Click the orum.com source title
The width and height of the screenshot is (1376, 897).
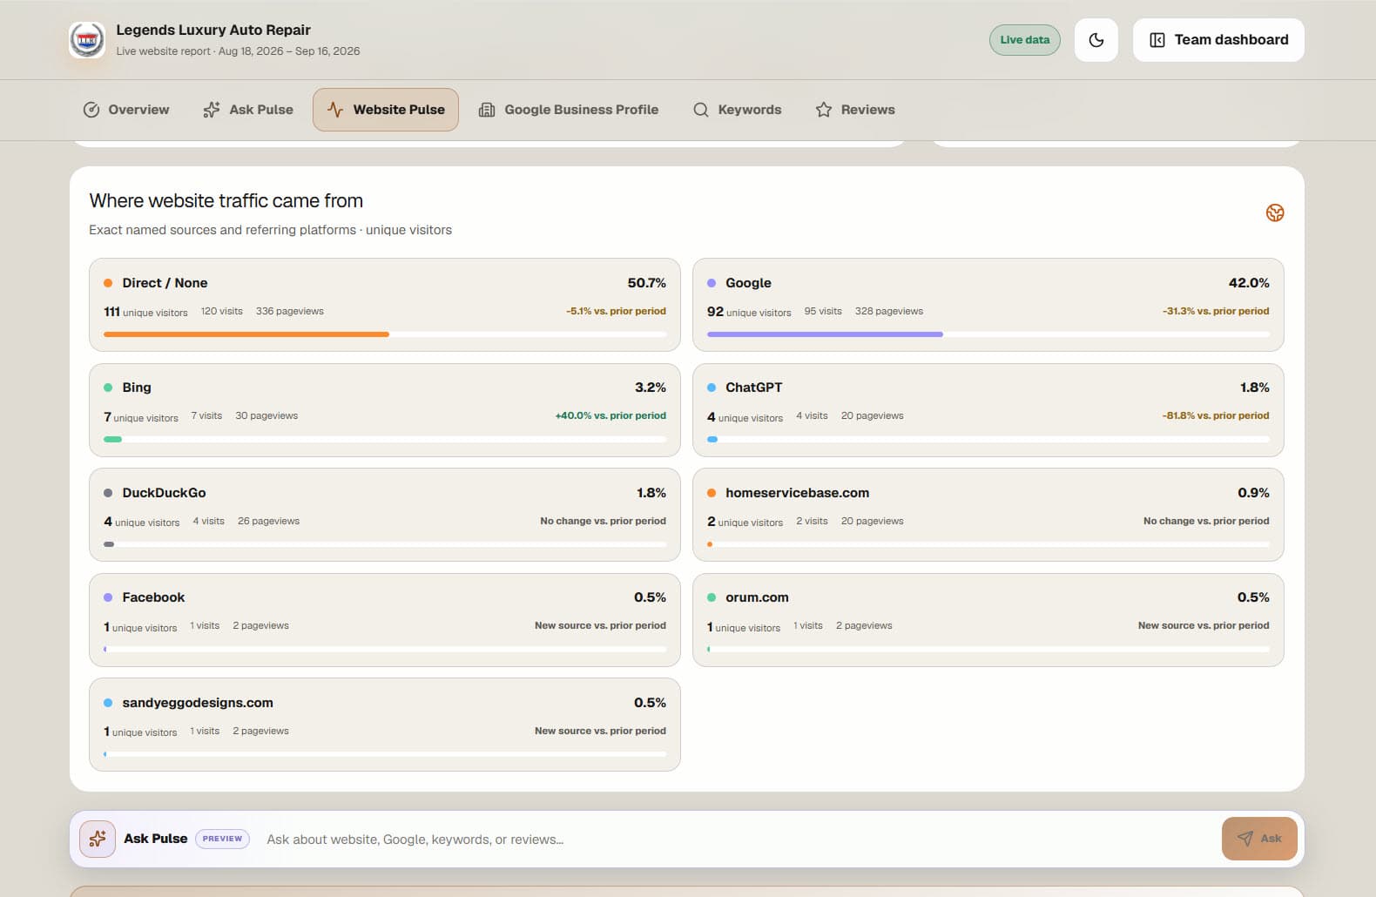[x=757, y=597]
